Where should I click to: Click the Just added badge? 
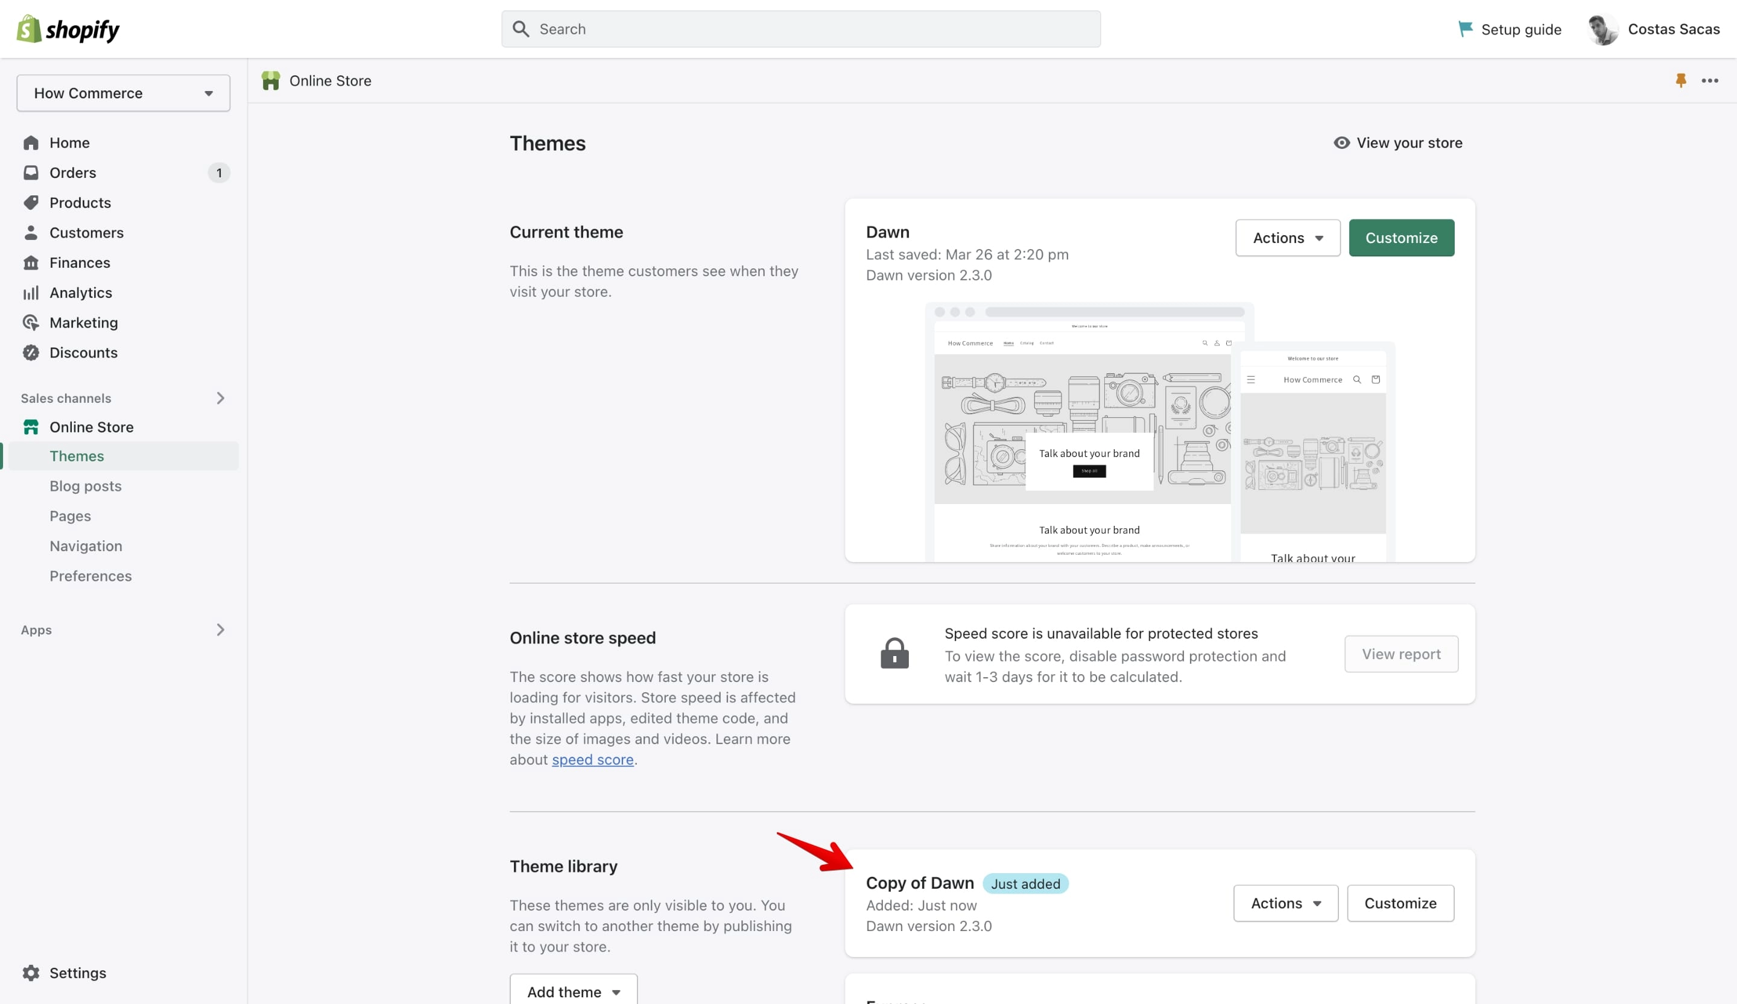pyautogui.click(x=1026, y=883)
